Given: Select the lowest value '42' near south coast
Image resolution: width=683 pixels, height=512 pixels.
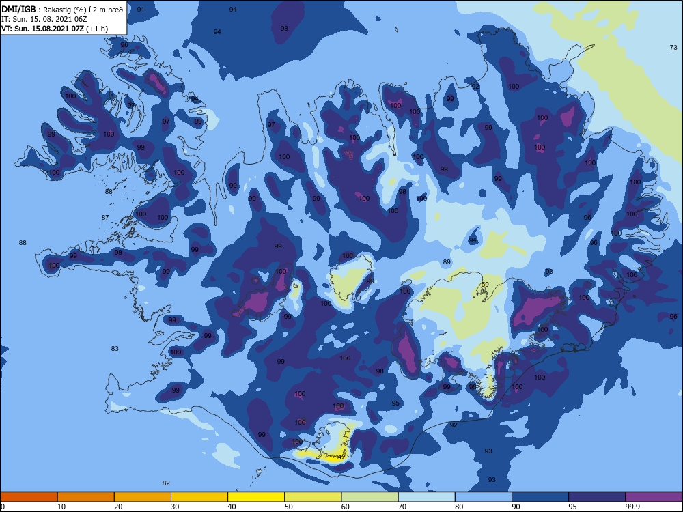Looking at the screenshot, I should (341, 457).
